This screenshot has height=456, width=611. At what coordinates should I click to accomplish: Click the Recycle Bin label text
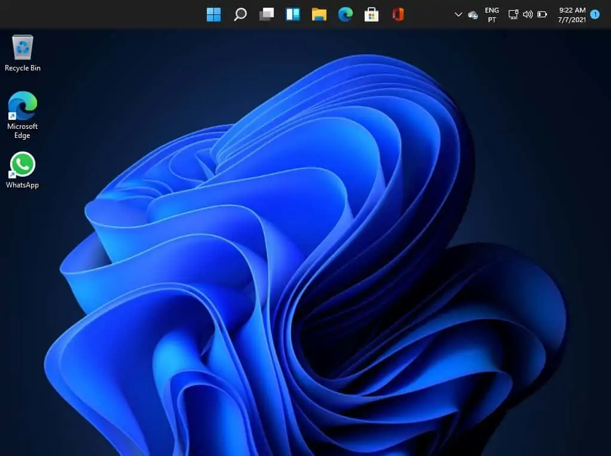click(23, 68)
